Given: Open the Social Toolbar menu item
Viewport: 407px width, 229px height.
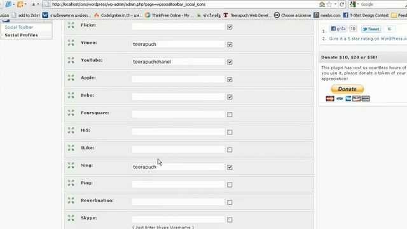Looking at the screenshot, I should tap(18, 27).
